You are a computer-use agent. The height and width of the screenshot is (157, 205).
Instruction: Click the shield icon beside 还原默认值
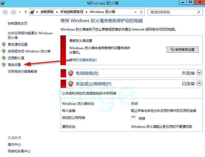point(4,58)
